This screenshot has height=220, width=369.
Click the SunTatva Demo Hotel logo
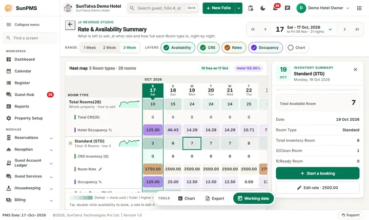[x=68, y=8]
